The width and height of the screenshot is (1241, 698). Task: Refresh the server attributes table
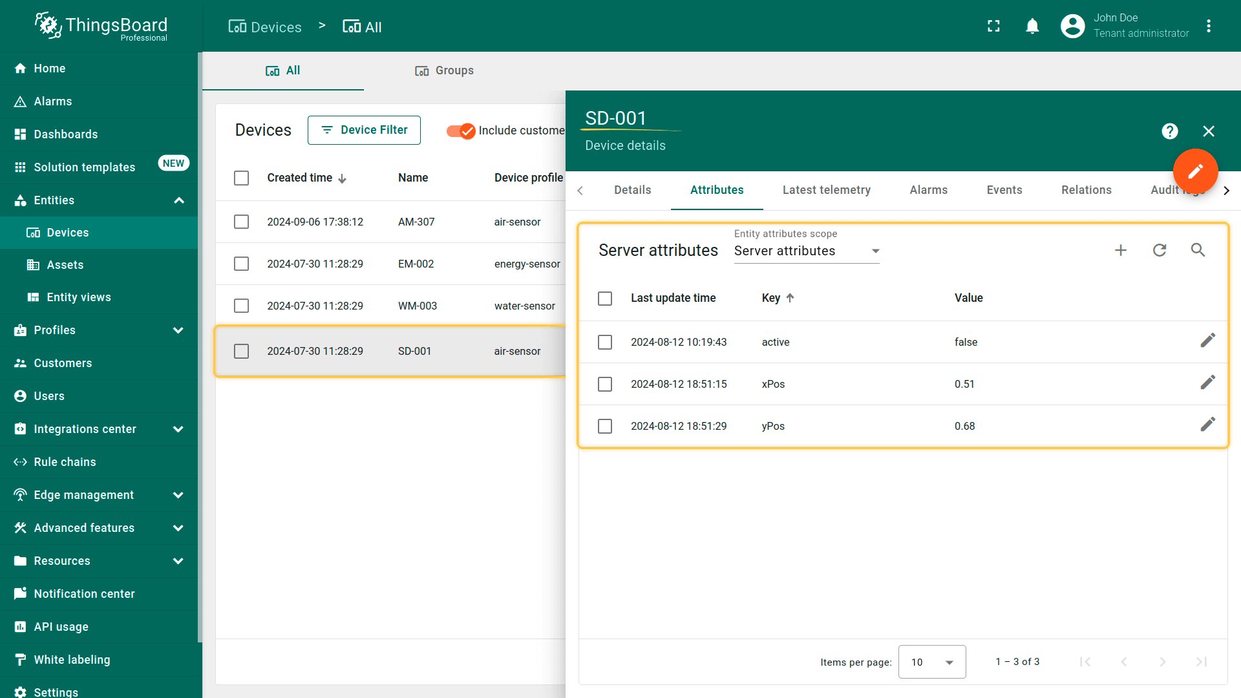coord(1160,250)
